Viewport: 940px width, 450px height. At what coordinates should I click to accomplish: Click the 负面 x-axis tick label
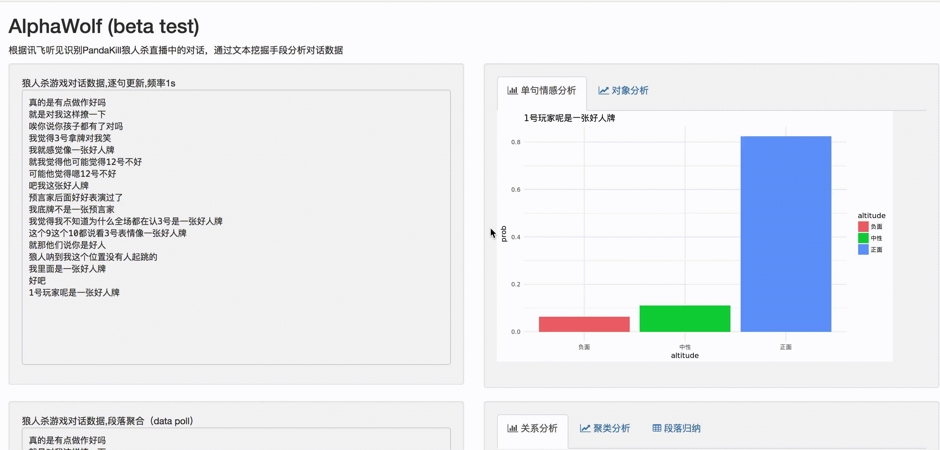pos(584,347)
